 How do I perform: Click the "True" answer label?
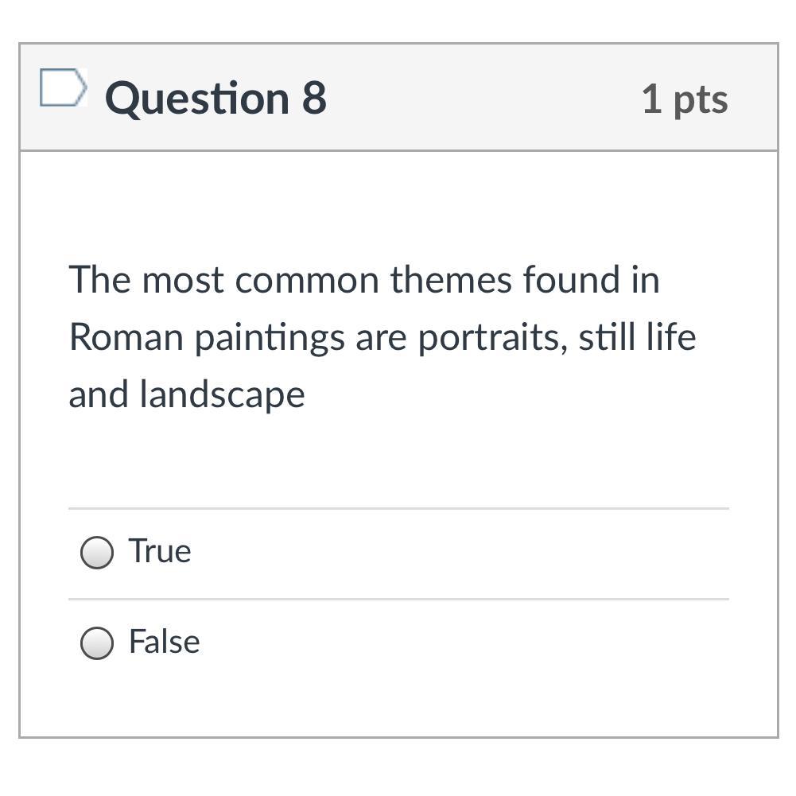pos(160,551)
